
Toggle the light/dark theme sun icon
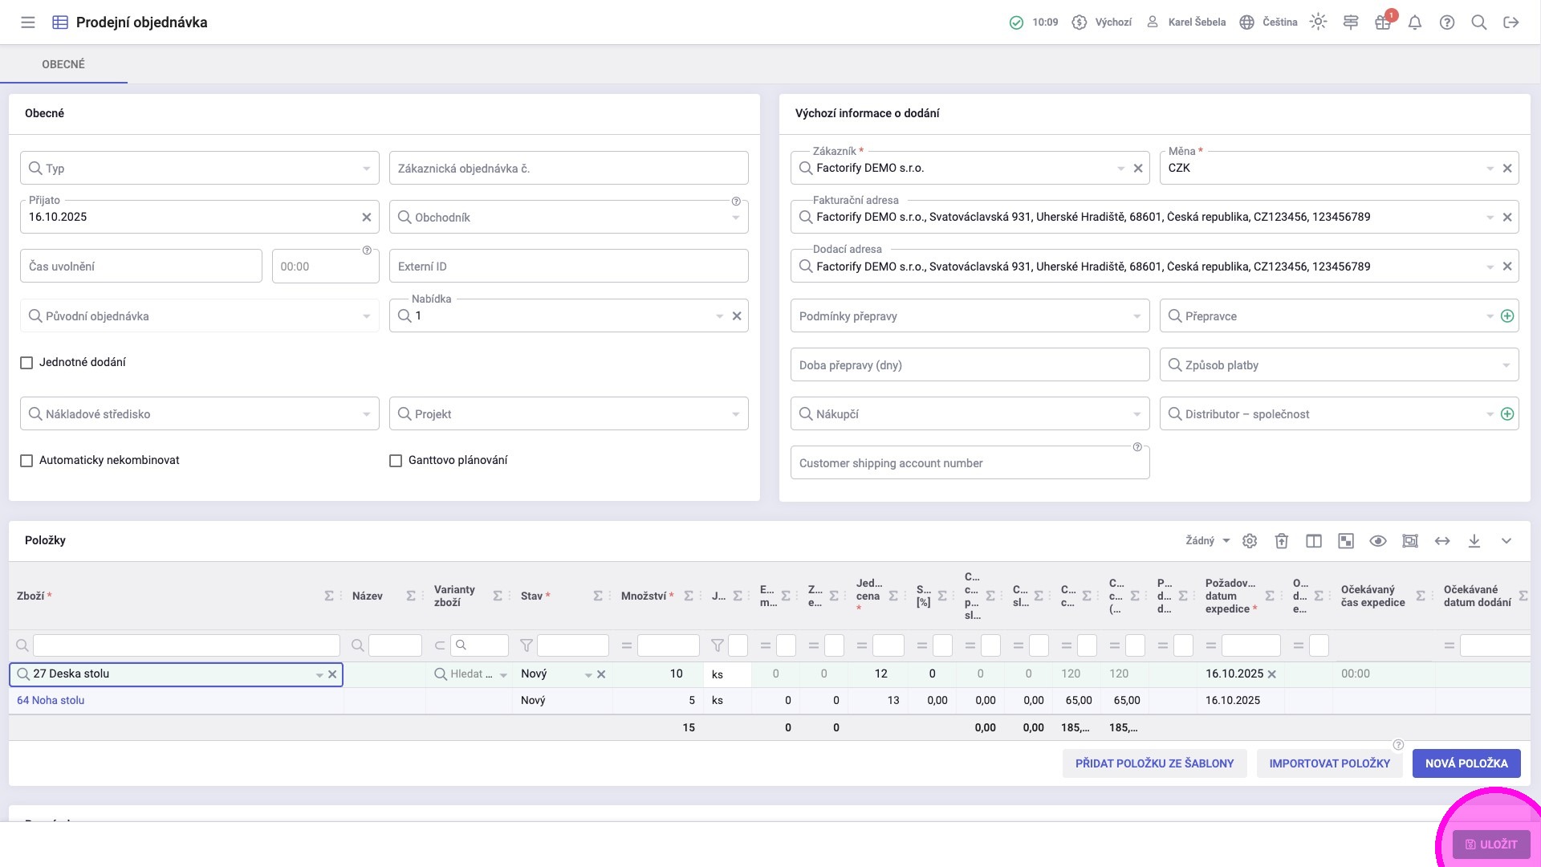(x=1318, y=22)
